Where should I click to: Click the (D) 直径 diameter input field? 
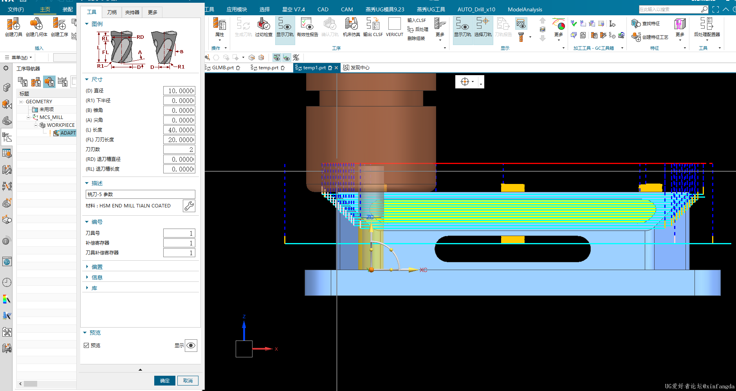point(179,91)
